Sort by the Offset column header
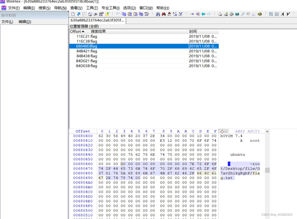The image size is (297, 219). 79,31
